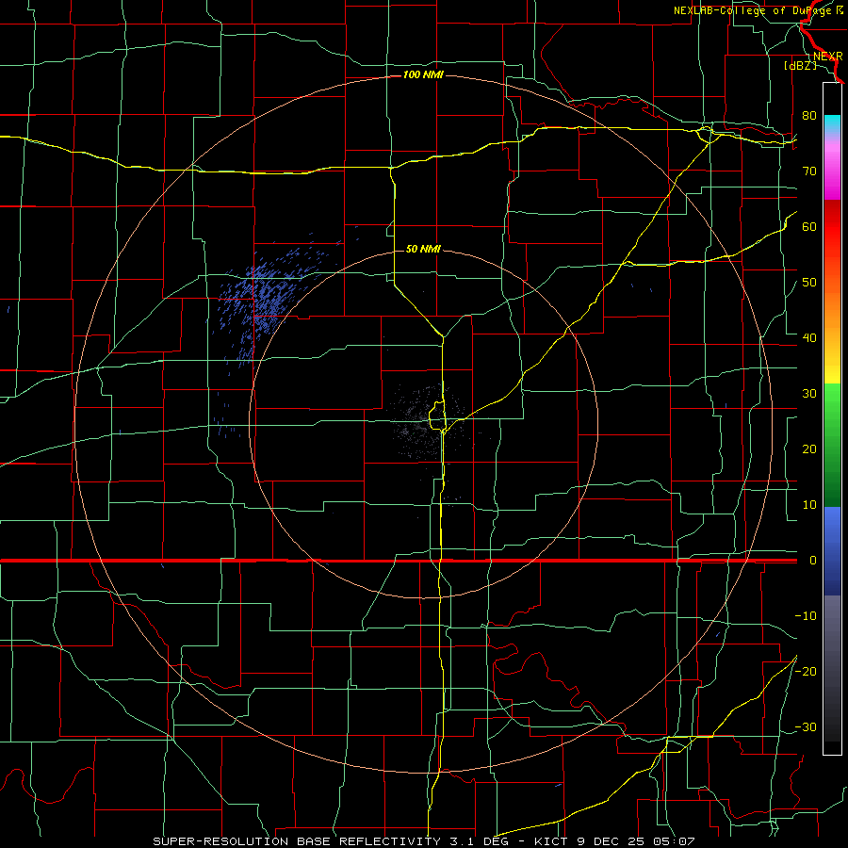Click the gray clutter near radar center
The width and height of the screenshot is (848, 848).
(x=425, y=422)
